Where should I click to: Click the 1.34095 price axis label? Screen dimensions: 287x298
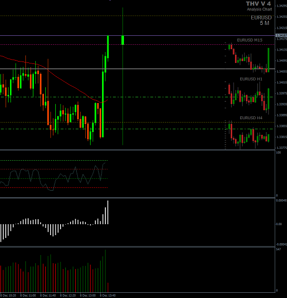tap(282, 61)
